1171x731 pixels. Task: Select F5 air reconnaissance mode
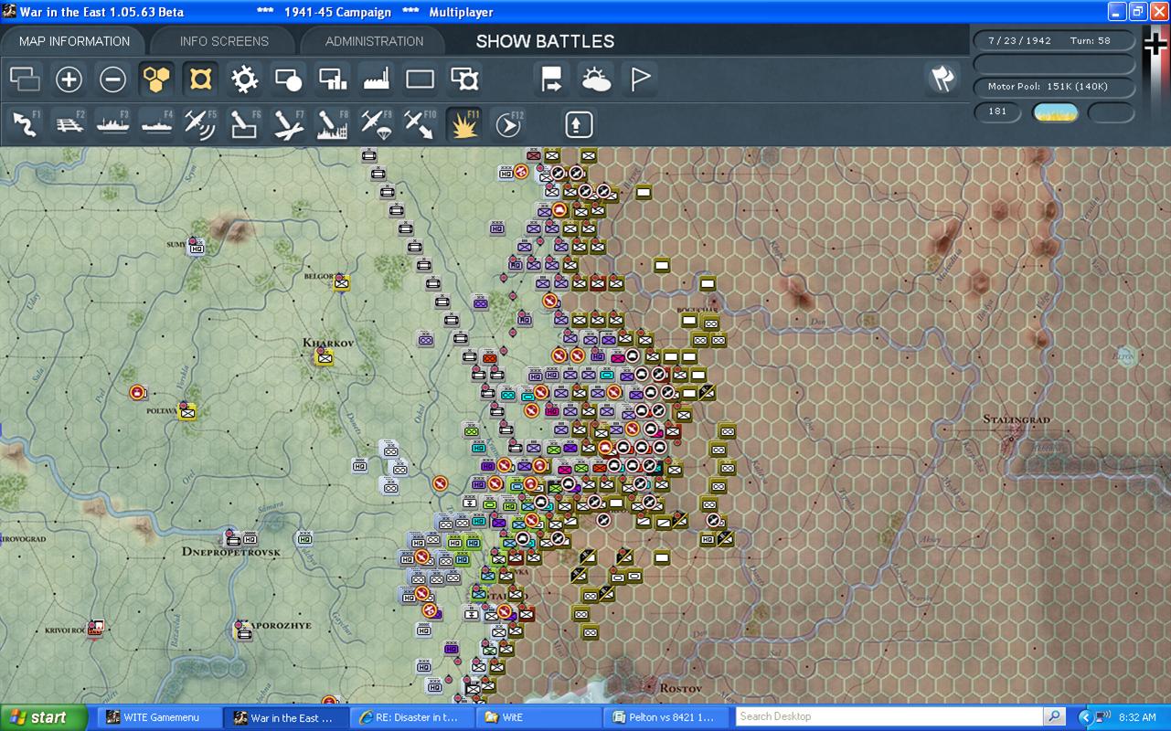coord(200,124)
